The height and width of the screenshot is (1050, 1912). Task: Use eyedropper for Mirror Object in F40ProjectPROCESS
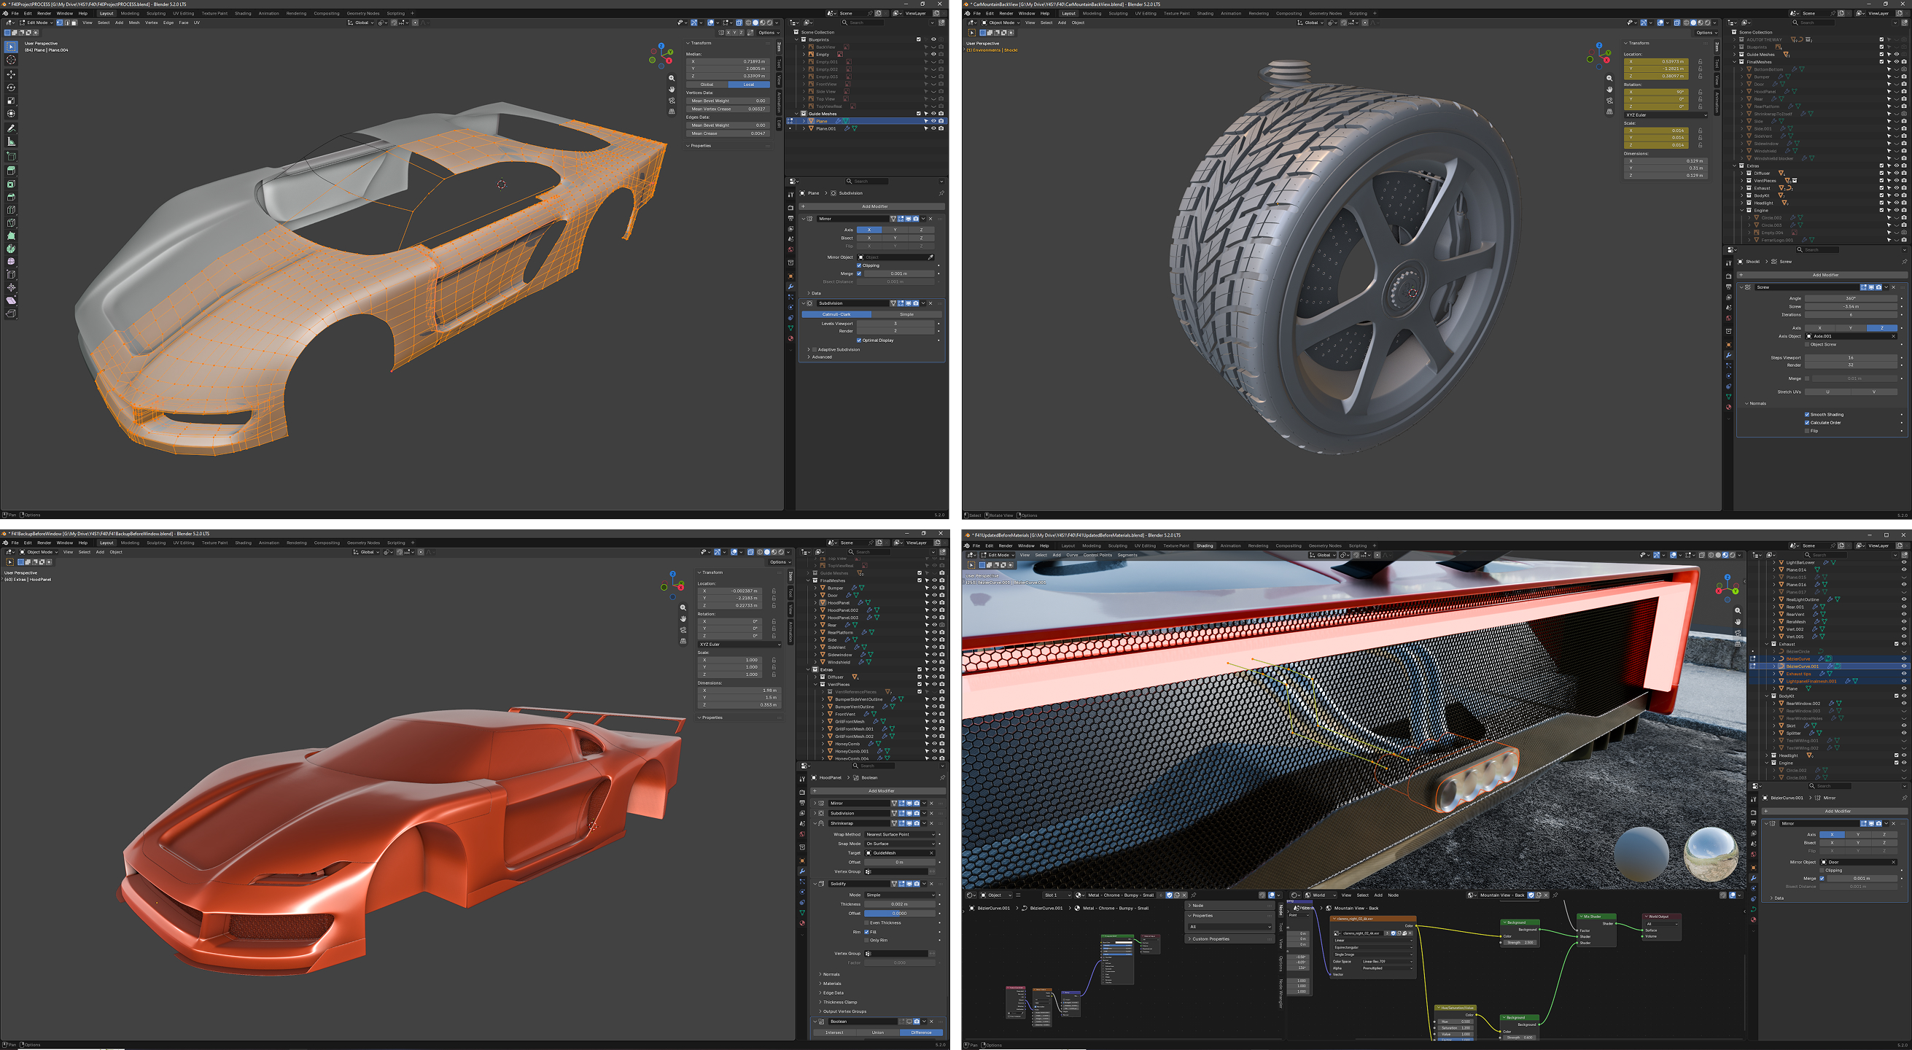[930, 257]
